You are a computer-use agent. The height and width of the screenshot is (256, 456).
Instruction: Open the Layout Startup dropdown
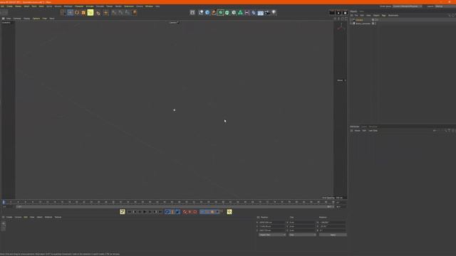click(x=445, y=6)
